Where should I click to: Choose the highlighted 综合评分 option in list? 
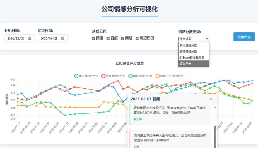(x=194, y=64)
